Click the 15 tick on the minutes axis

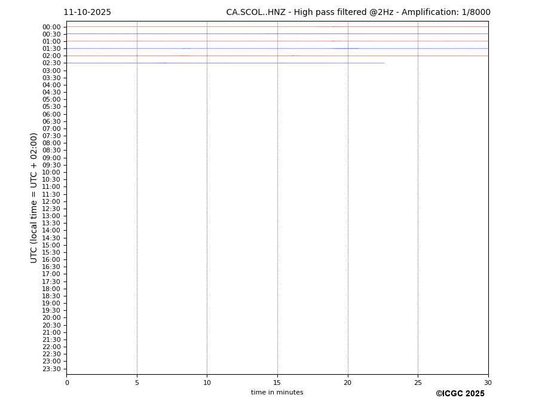coord(277,383)
